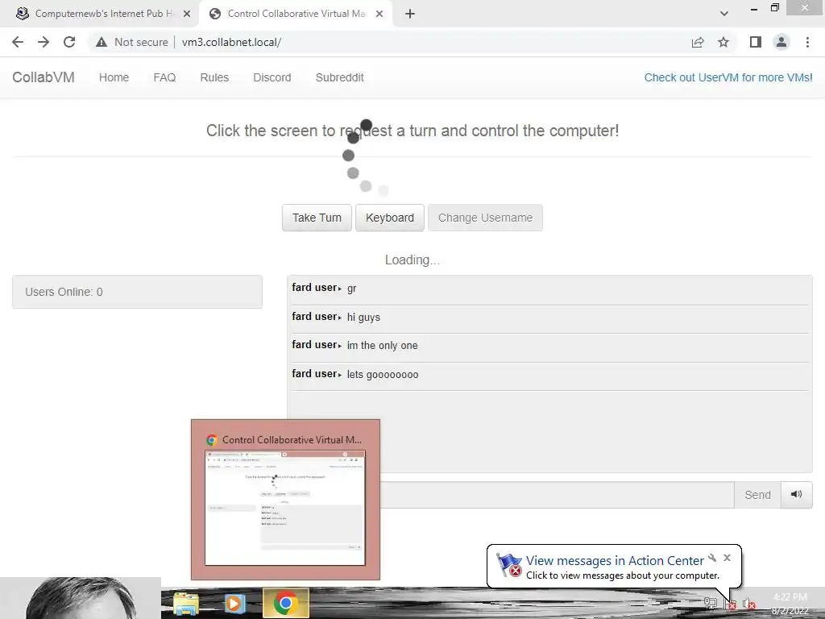Click the Chrome icon in the preview title

click(212, 440)
